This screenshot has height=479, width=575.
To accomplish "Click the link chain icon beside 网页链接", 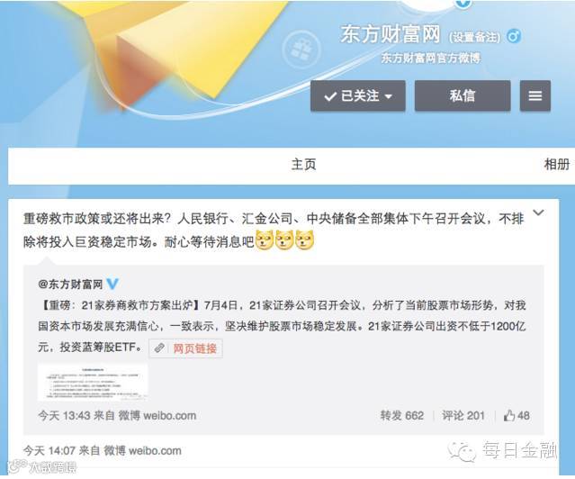I will point(159,348).
